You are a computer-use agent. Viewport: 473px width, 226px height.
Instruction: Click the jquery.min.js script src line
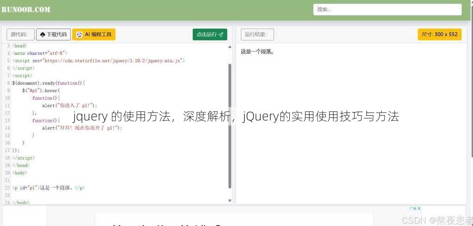pos(98,61)
